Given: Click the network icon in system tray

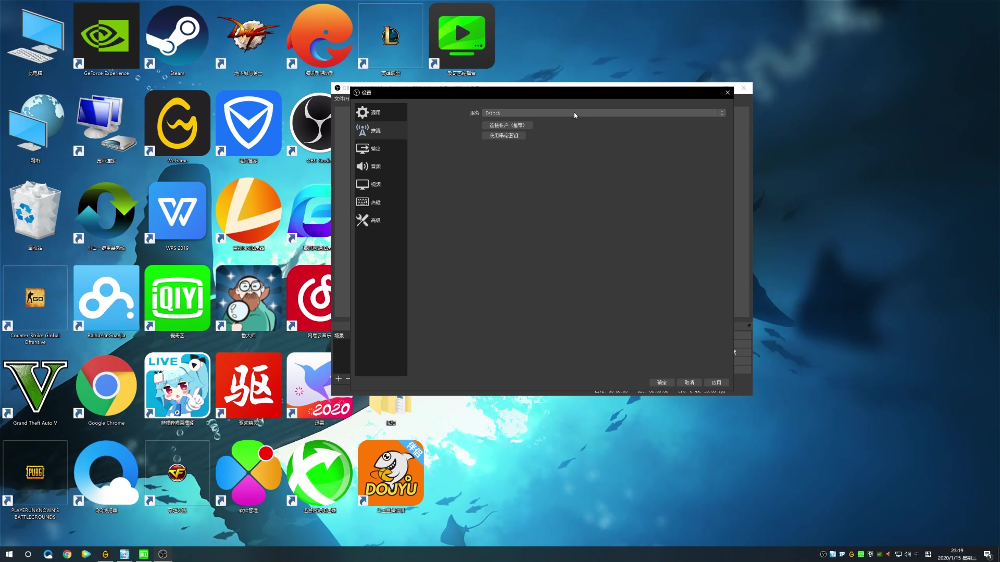Looking at the screenshot, I should click(898, 554).
